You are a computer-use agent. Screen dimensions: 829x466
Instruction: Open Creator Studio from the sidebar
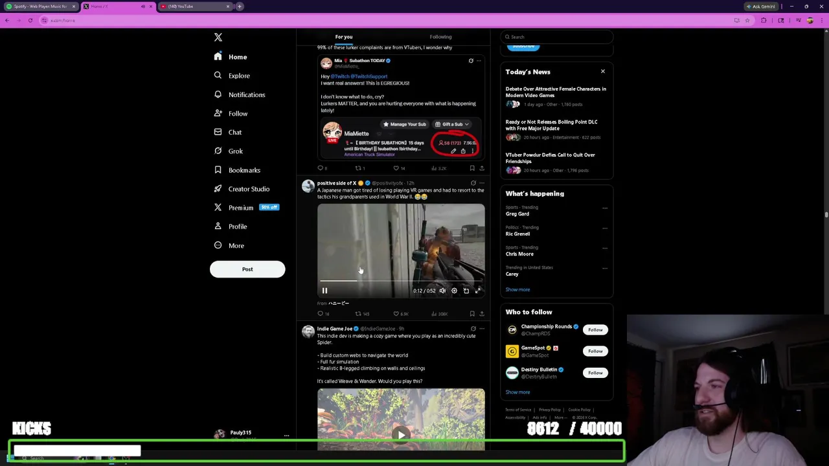(242, 189)
